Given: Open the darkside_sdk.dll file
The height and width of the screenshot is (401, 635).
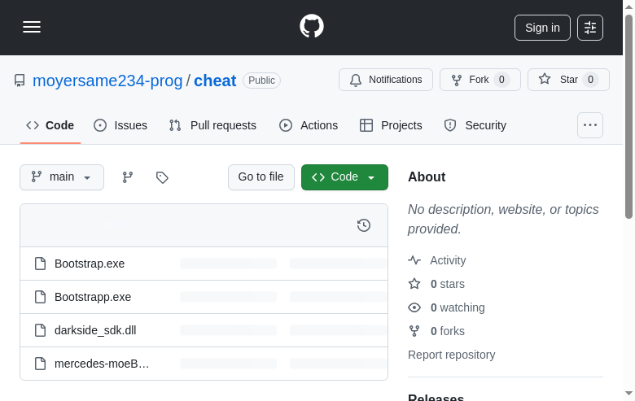Looking at the screenshot, I should pyautogui.click(x=95, y=330).
